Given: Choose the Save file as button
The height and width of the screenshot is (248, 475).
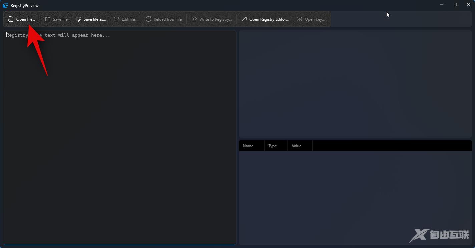Looking at the screenshot, I should pyautogui.click(x=91, y=19).
